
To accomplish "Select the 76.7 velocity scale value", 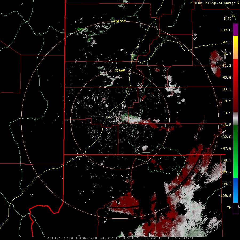I will click(x=227, y=54).
